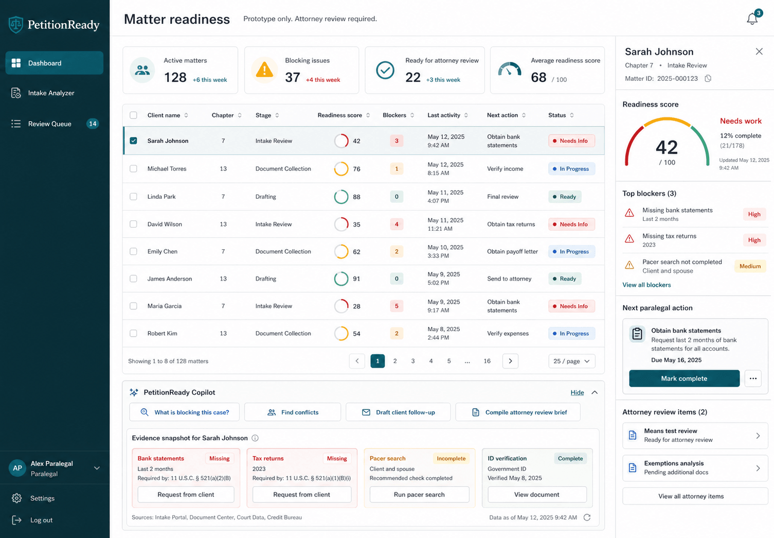Check the Robert Kim row checkbox
The height and width of the screenshot is (538, 774).
[133, 333]
